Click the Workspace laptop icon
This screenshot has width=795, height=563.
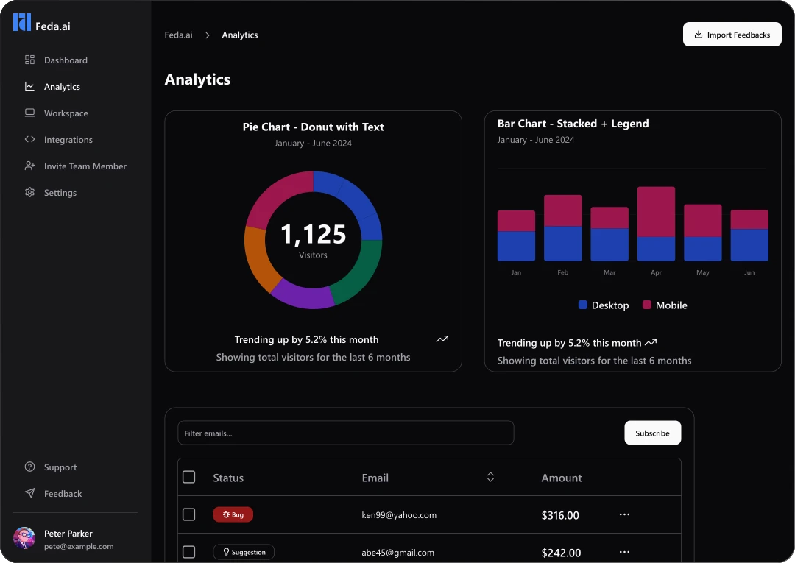(30, 113)
